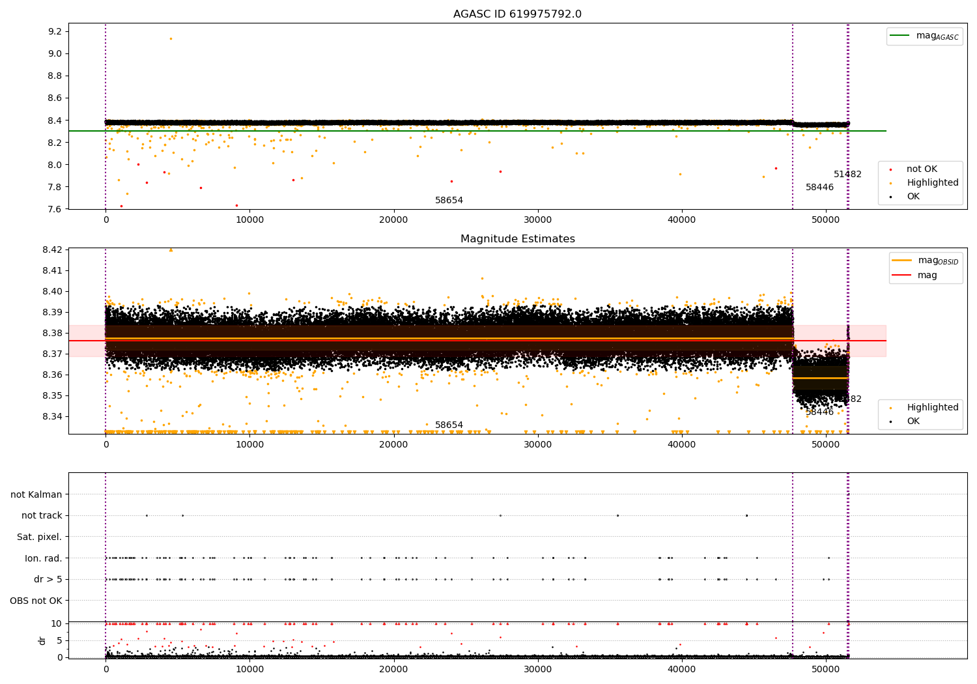
Task: Click "50000" x-tick under the top panel
Action: pos(826,220)
